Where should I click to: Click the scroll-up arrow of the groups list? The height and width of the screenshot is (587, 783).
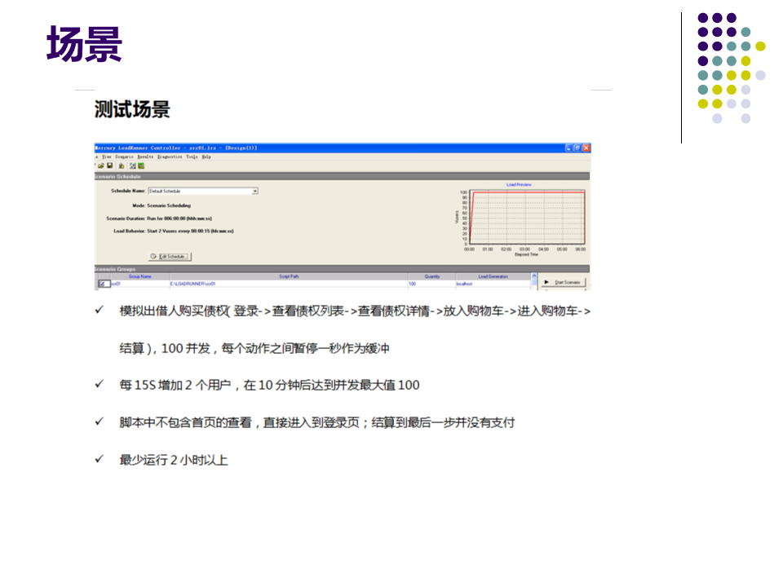533,276
